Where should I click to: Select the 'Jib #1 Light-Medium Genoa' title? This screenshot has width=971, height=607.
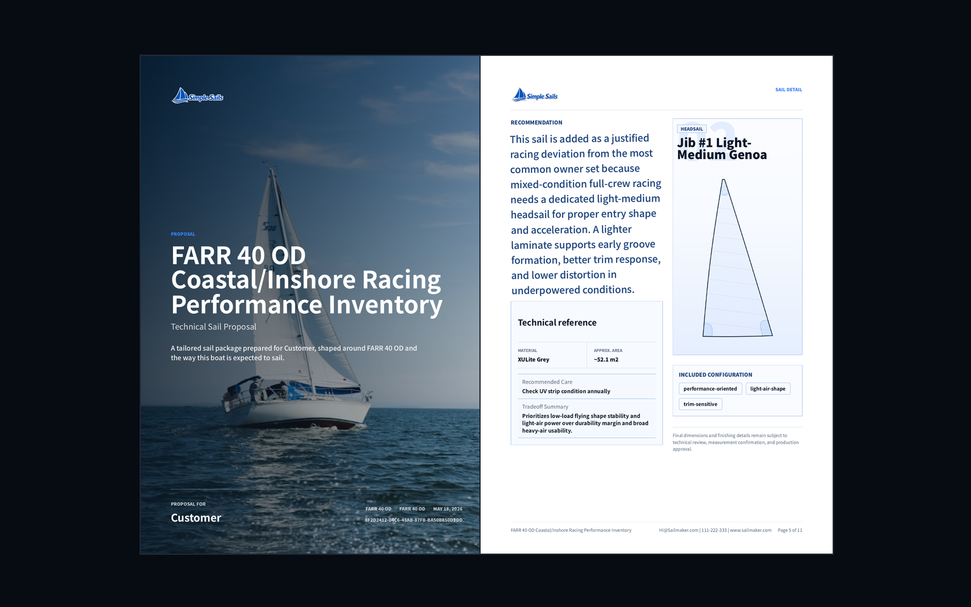[722, 149]
